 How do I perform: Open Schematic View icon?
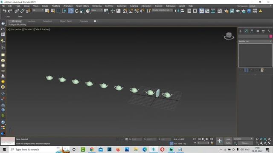click(213, 11)
